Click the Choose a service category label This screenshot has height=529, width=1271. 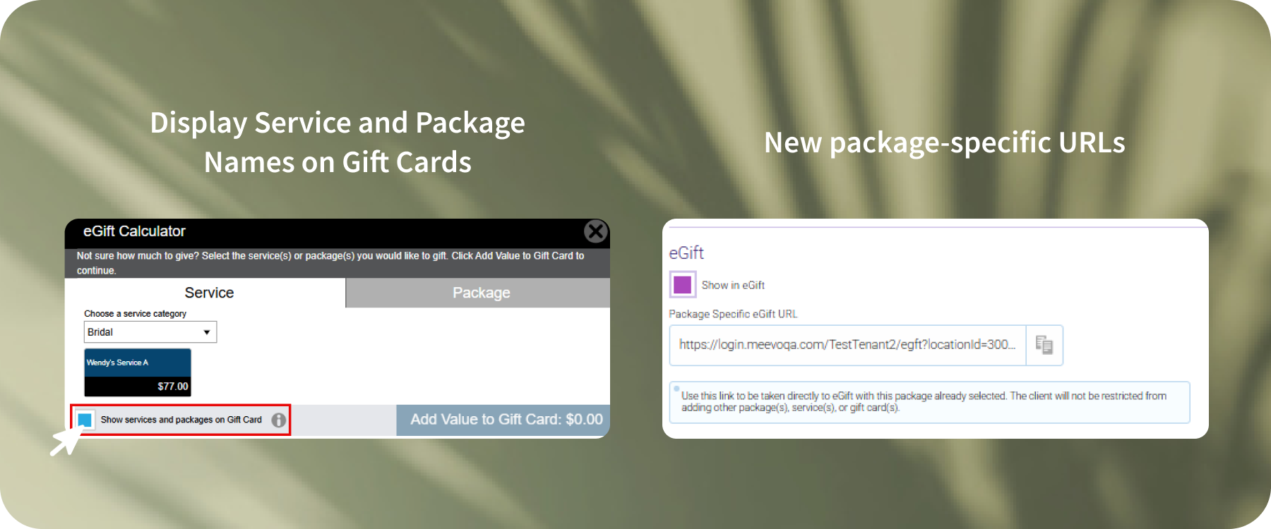[136, 314]
